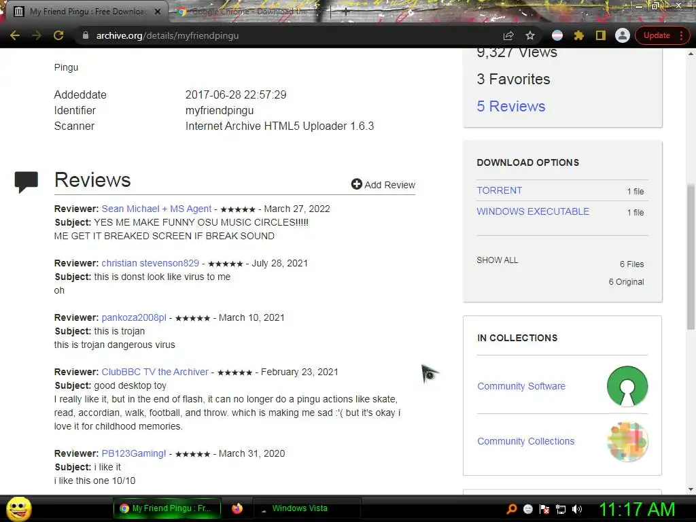Open the smiley face Start button
This screenshot has width=696, height=522.
(x=18, y=508)
